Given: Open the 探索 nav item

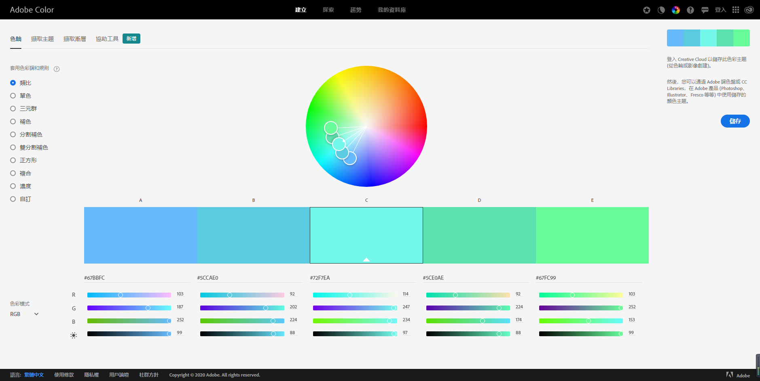Looking at the screenshot, I should coord(328,10).
